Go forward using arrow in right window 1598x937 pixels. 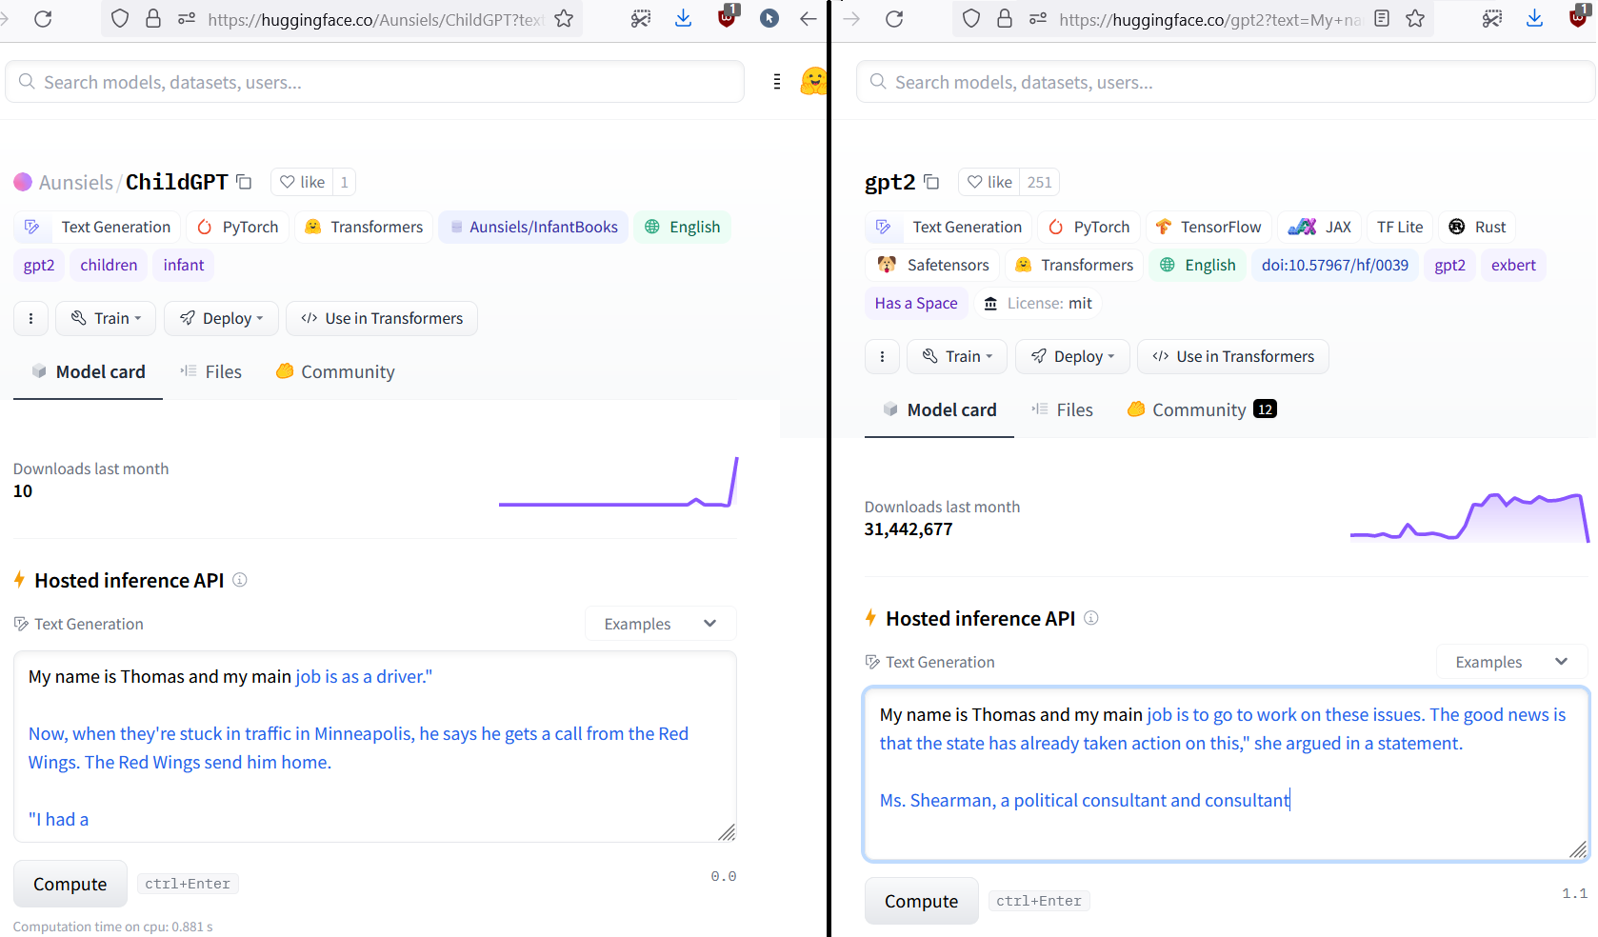coord(851,18)
